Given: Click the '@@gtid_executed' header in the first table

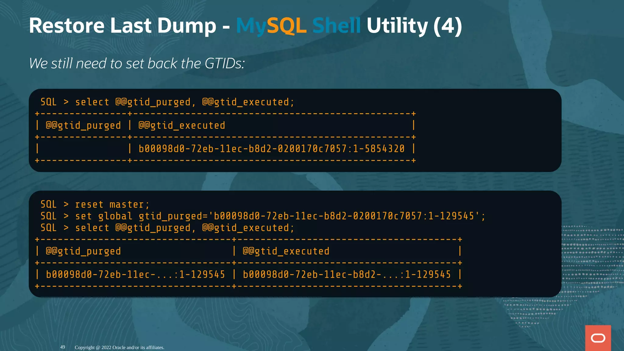Looking at the screenshot, I should tap(182, 126).
